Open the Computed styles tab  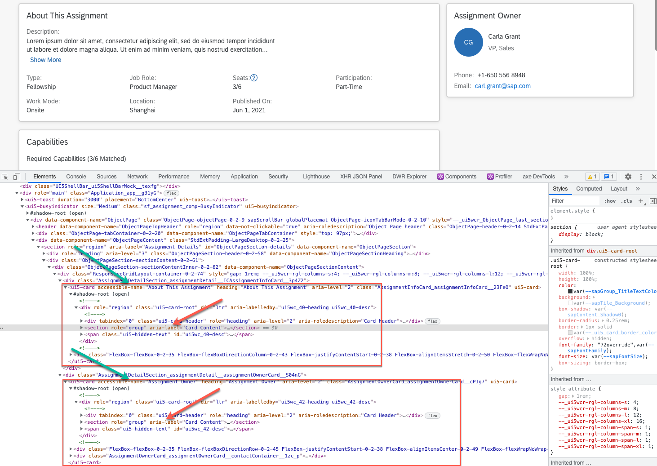[589, 189]
